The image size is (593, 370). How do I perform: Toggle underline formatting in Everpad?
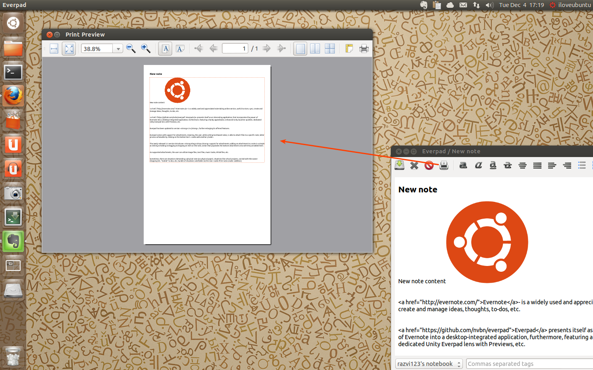pyautogui.click(x=493, y=165)
